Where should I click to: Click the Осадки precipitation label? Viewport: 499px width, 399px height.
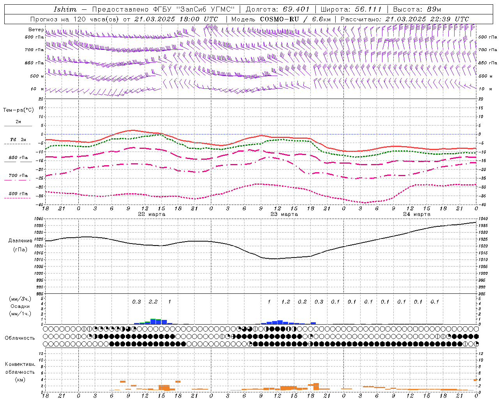20,306
